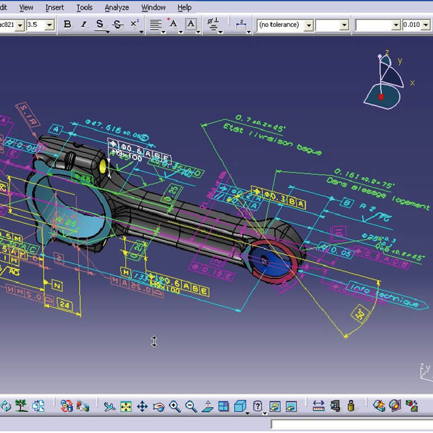This screenshot has height=433, width=433.
Task: Open the Tools menu
Action: 84,7
